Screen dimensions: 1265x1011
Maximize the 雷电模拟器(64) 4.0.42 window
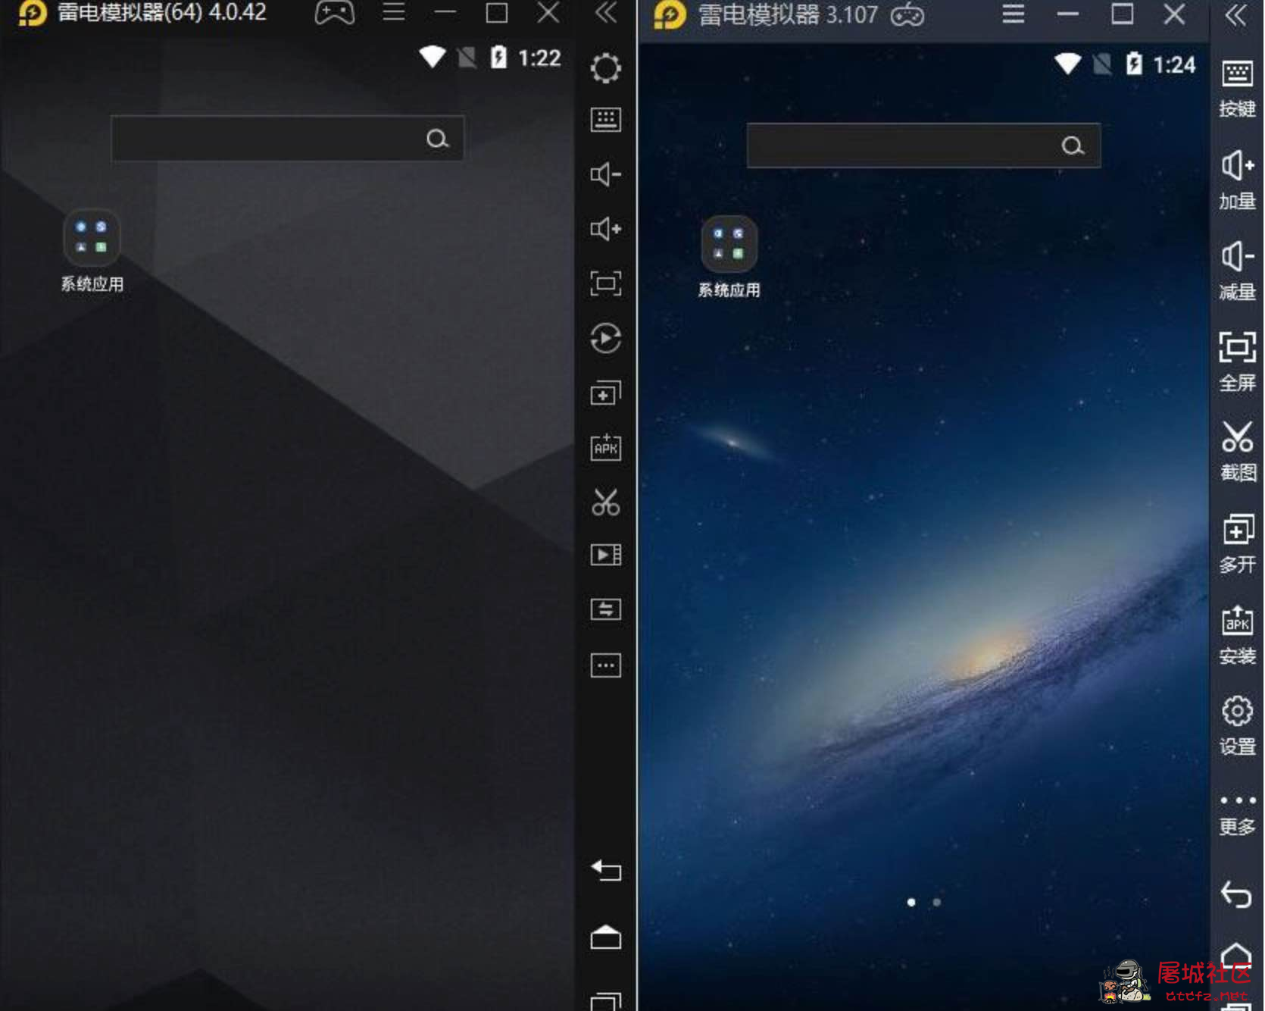click(x=497, y=13)
